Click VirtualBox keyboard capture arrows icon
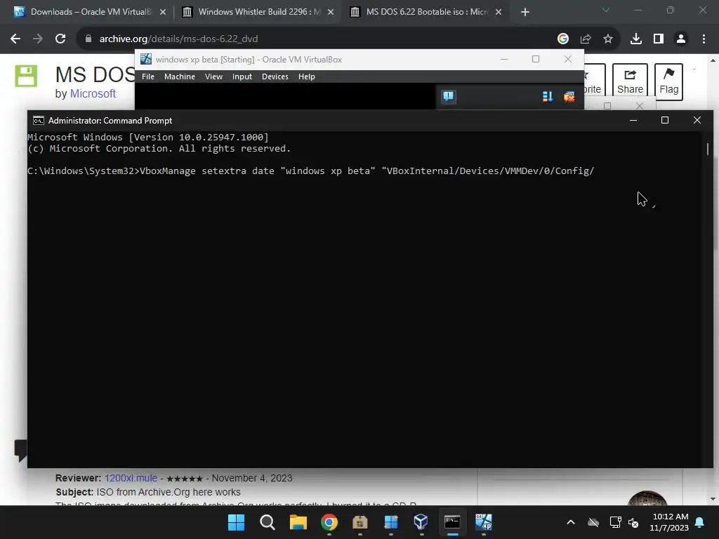The height and width of the screenshot is (539, 719). [x=548, y=97]
